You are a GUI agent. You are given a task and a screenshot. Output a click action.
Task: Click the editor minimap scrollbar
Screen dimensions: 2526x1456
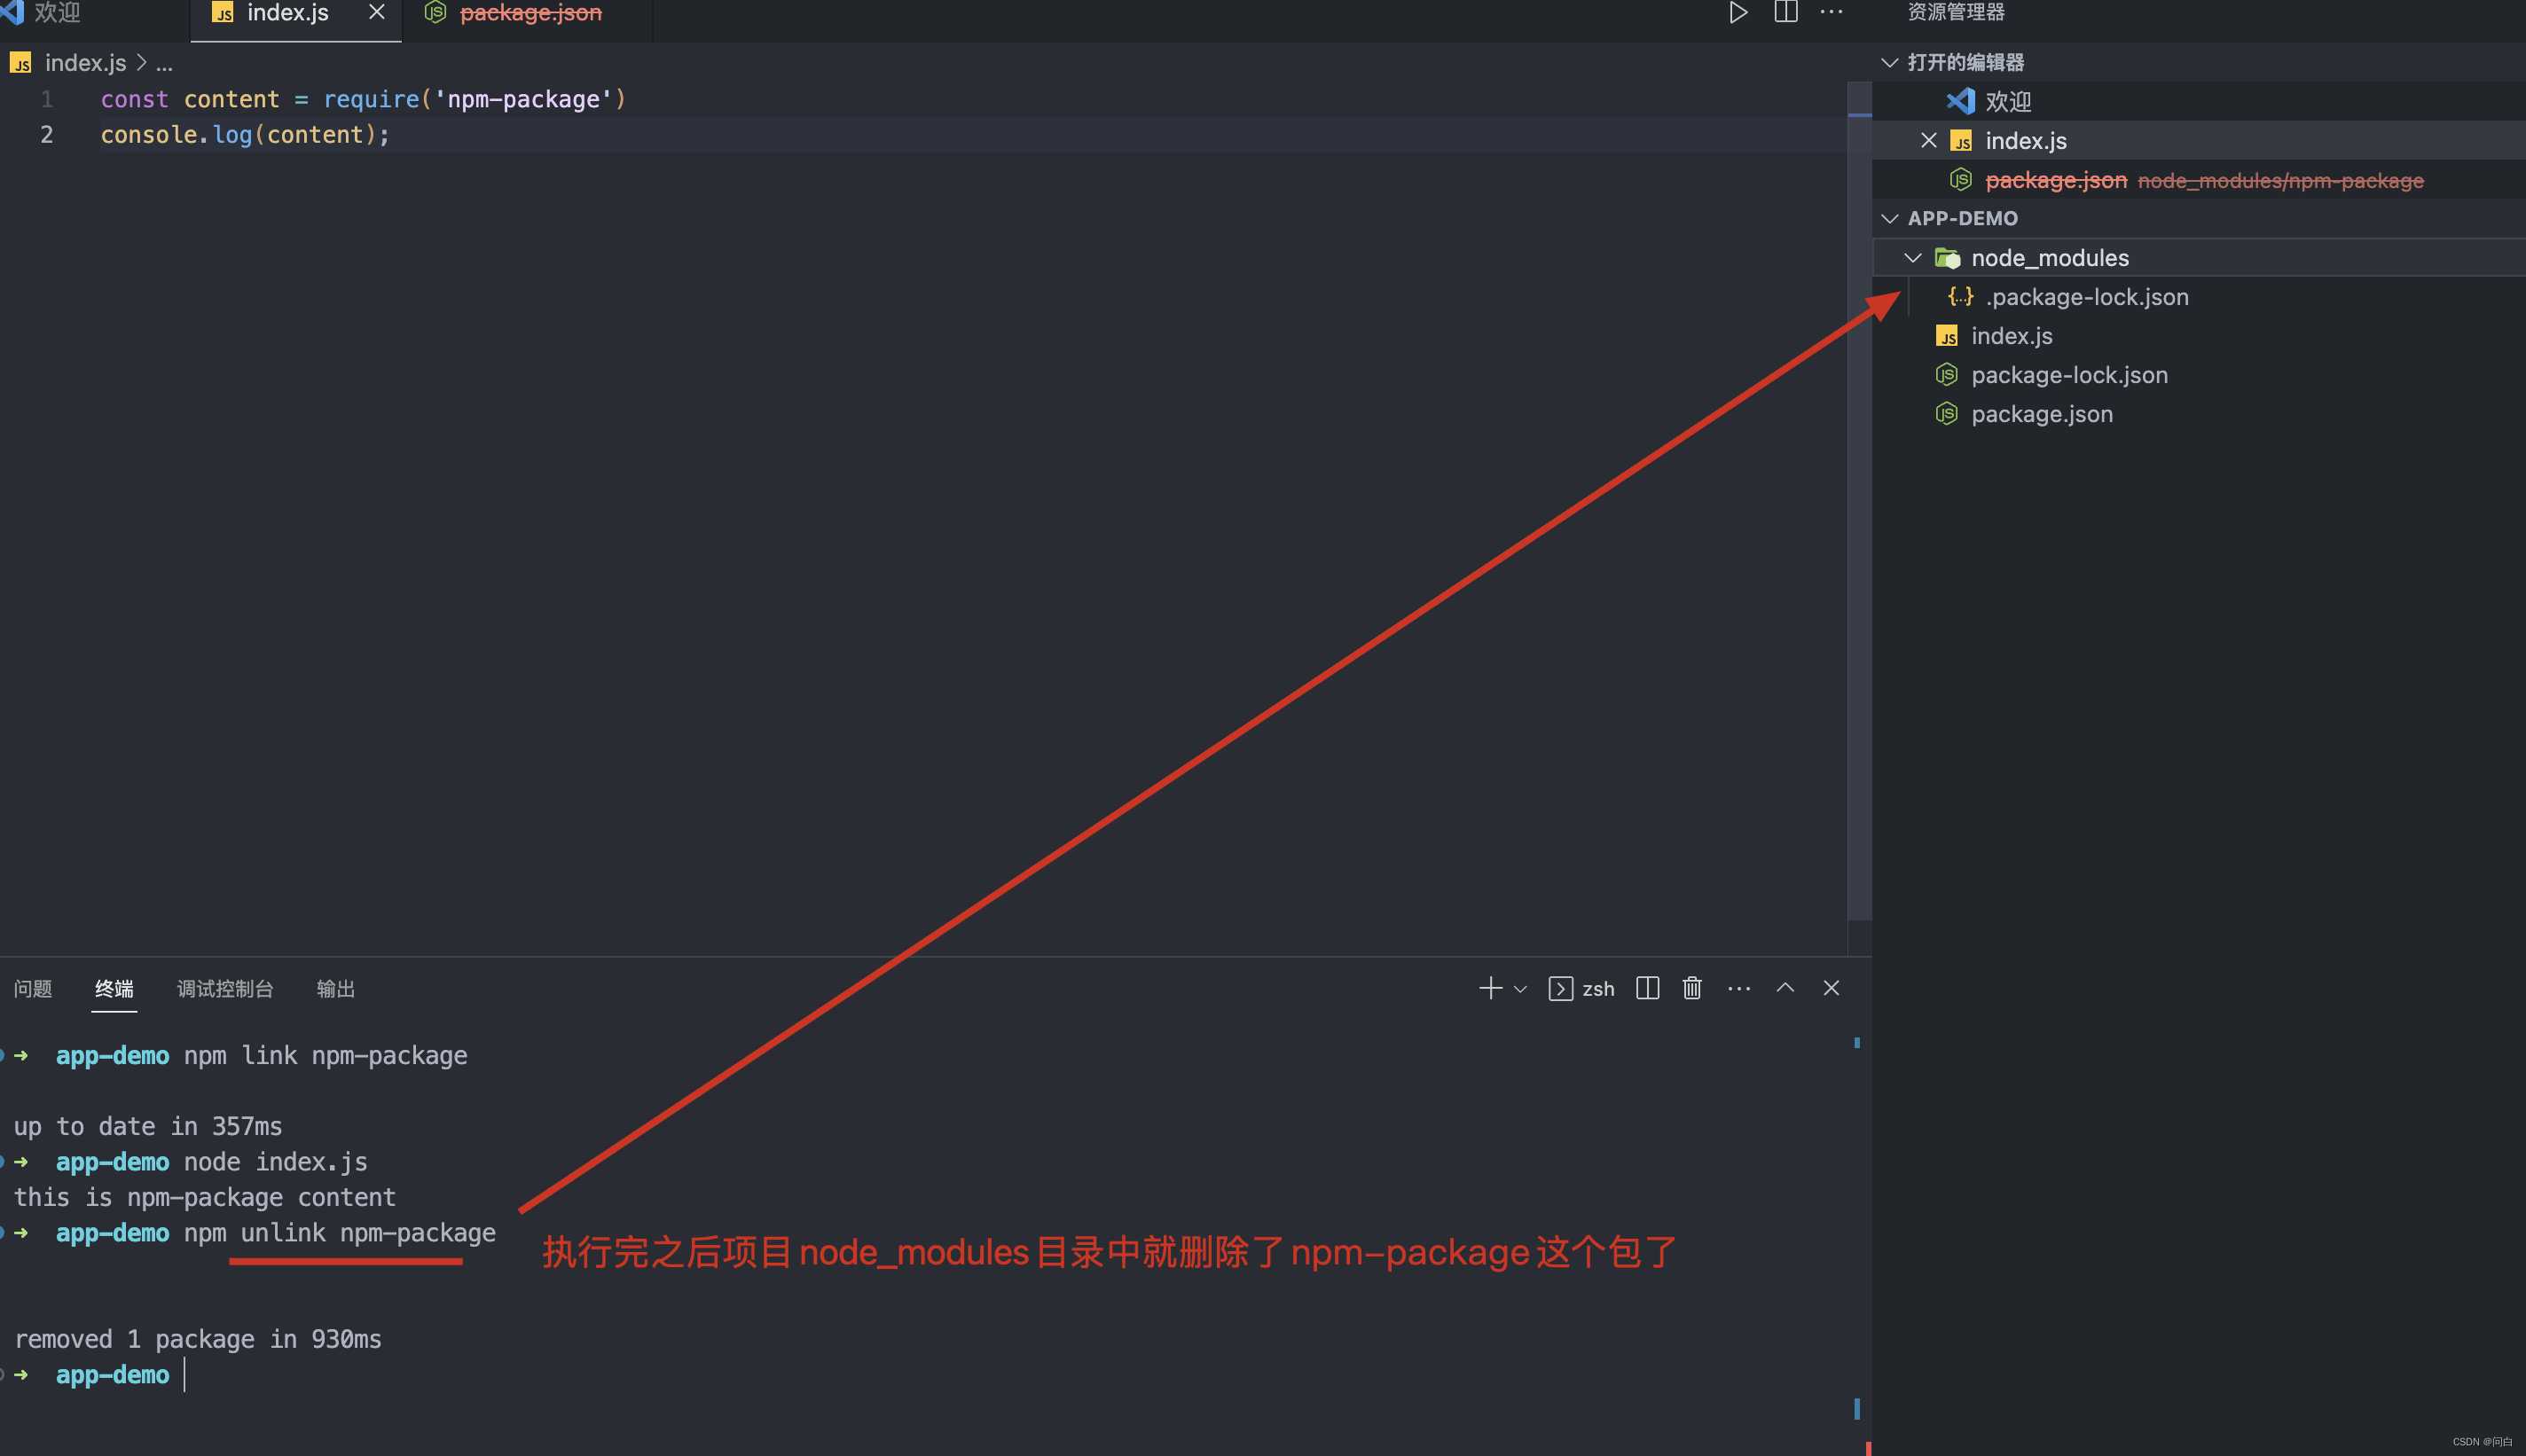pos(1859,500)
